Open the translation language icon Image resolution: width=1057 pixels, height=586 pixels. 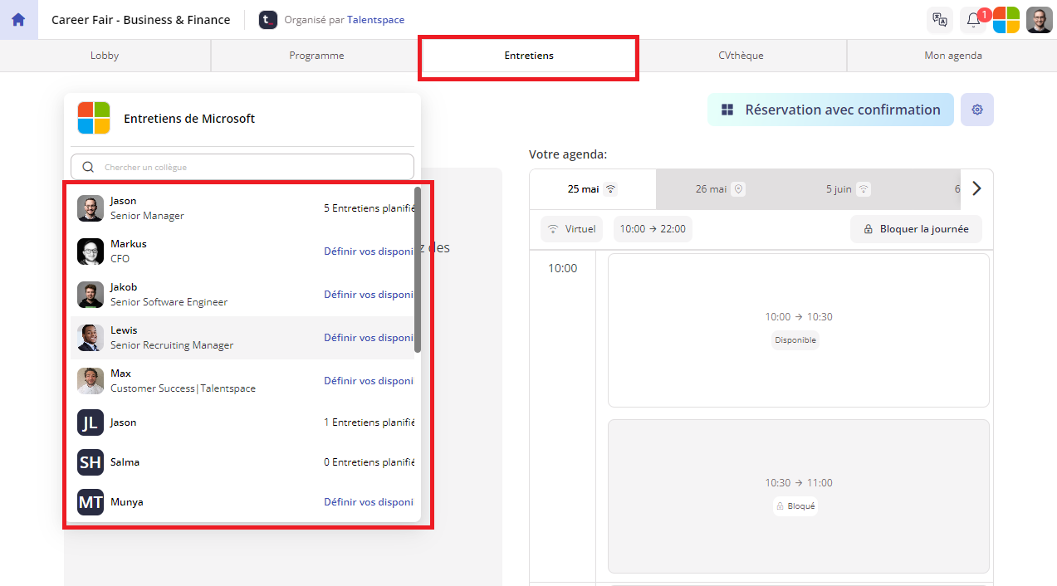point(940,20)
